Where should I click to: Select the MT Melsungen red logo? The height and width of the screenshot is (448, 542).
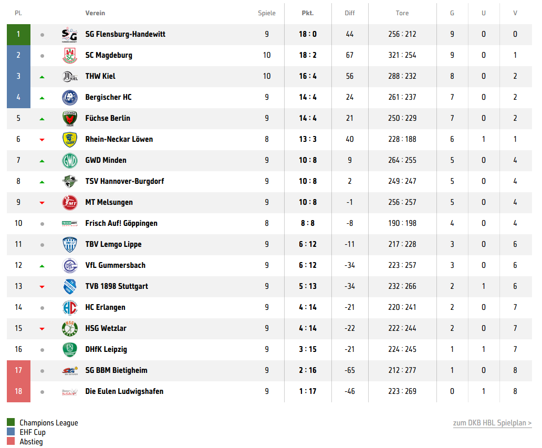70,203
